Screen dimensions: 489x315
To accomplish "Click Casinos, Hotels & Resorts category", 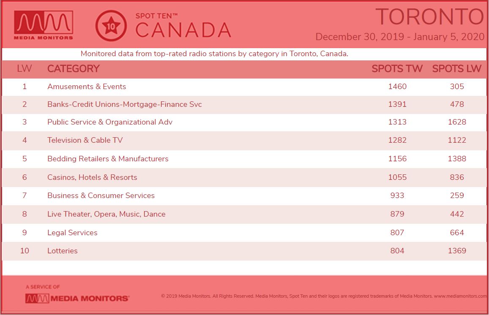I will coord(92,177).
